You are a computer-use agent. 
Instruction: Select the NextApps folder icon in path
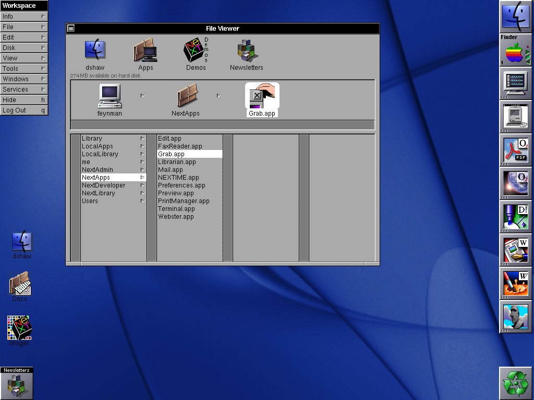tap(187, 95)
